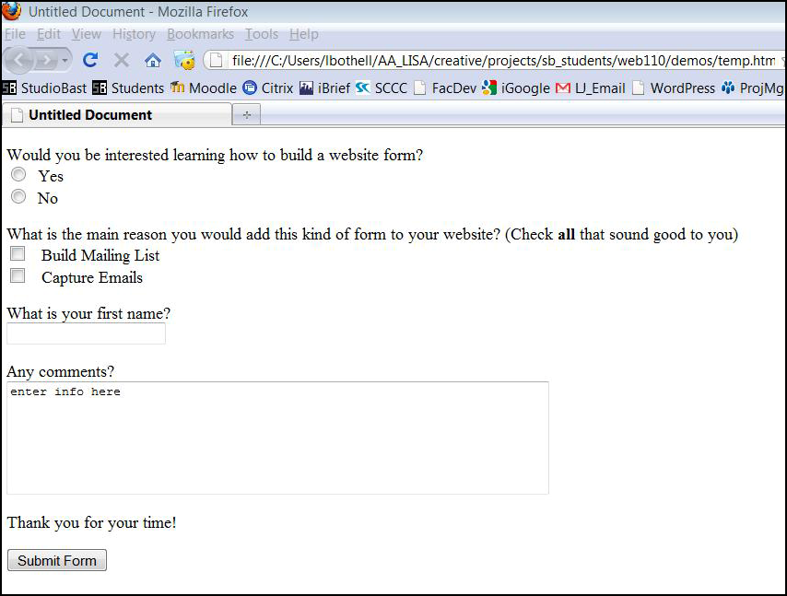Viewport: 787px width, 596px height.
Task: Check the Capture Emails checkbox
Action: 18,276
